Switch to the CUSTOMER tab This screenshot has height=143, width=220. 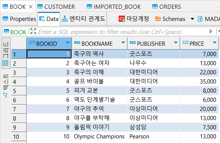[x=56, y=6]
